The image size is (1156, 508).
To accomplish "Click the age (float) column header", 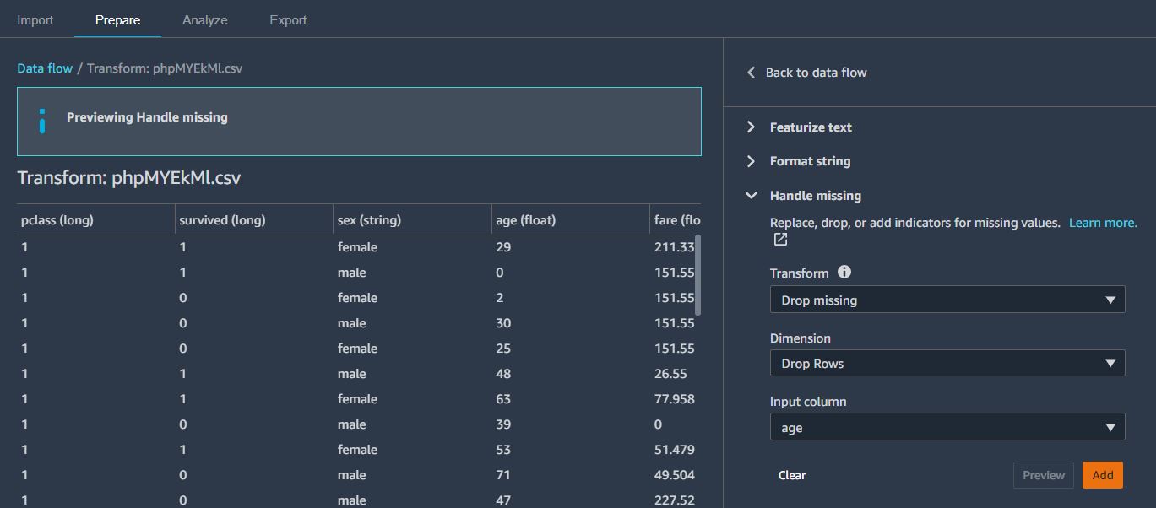I will (x=571, y=220).
